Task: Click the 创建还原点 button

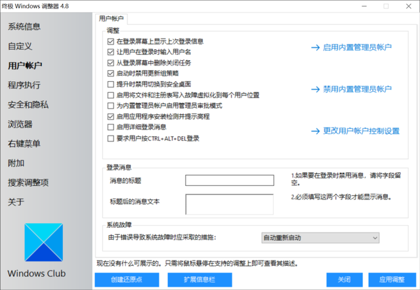Action: click(x=127, y=280)
